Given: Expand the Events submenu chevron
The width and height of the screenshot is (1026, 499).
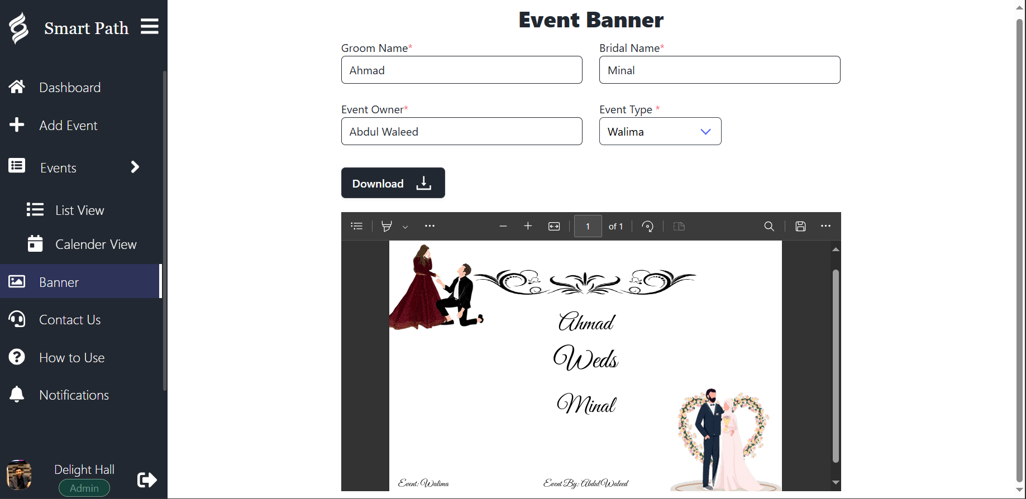Looking at the screenshot, I should click(135, 167).
